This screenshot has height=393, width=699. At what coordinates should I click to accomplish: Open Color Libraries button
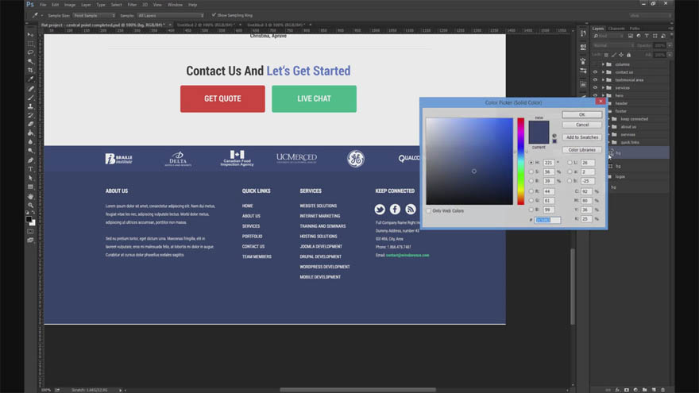coord(581,150)
